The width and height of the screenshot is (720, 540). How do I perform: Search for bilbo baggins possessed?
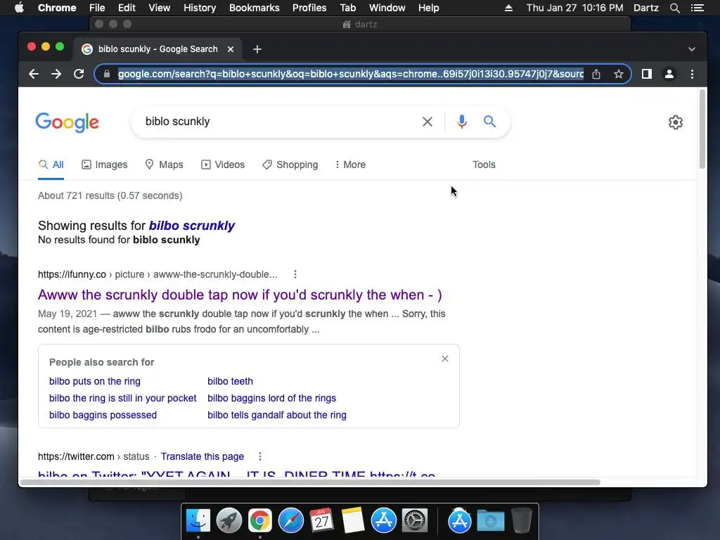tap(103, 415)
